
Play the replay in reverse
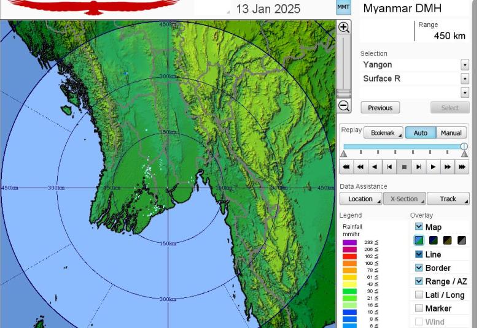pos(375,167)
